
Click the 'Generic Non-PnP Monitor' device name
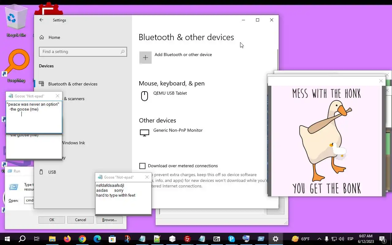tap(178, 130)
